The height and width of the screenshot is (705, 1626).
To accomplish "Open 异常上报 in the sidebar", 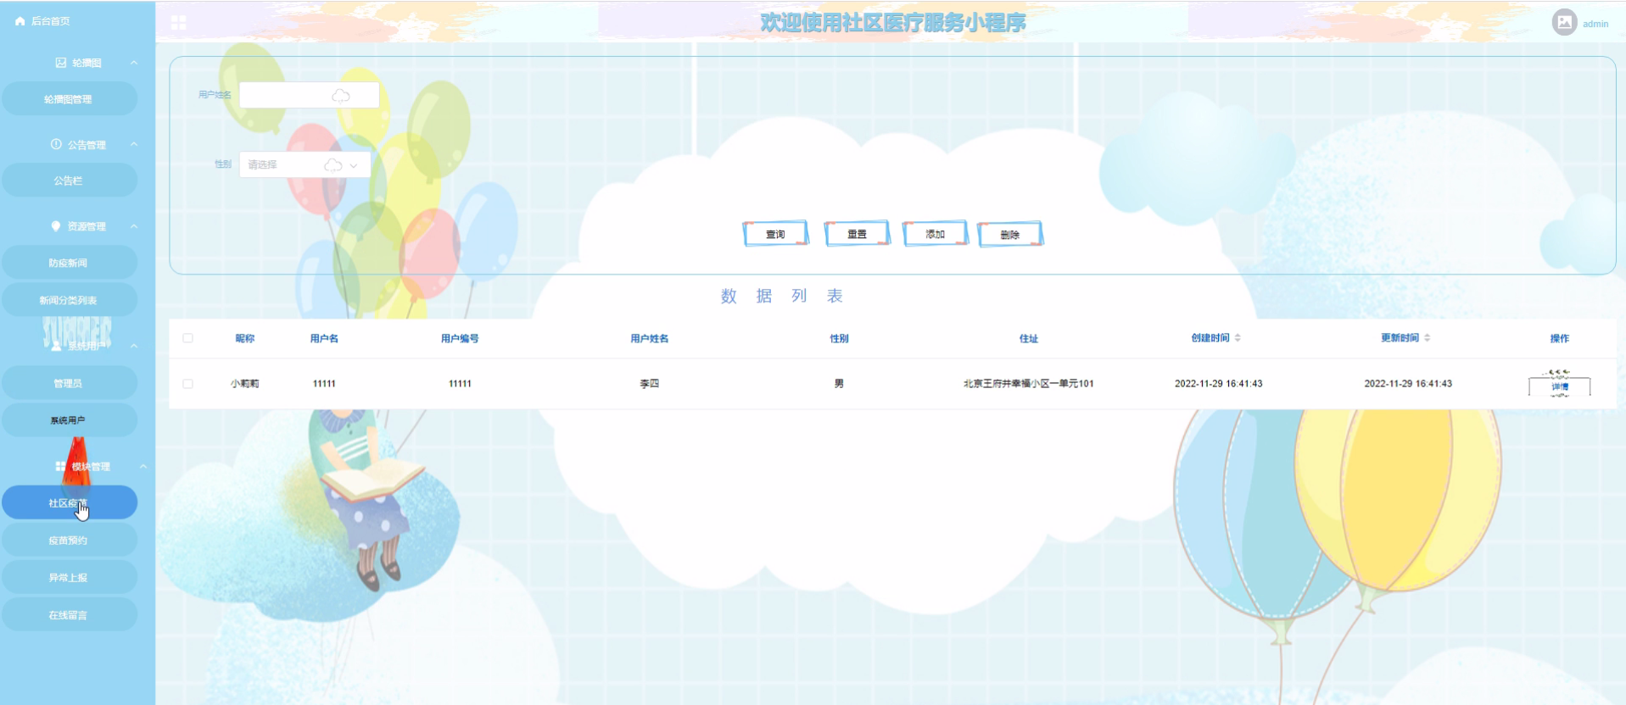I will (x=69, y=577).
